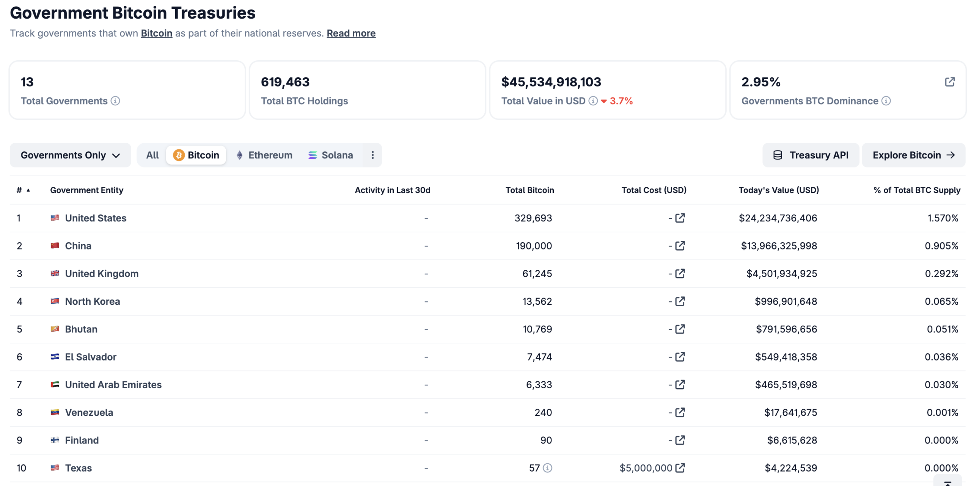Open the El Salvador entity link
The image size is (971, 486).
(91, 357)
